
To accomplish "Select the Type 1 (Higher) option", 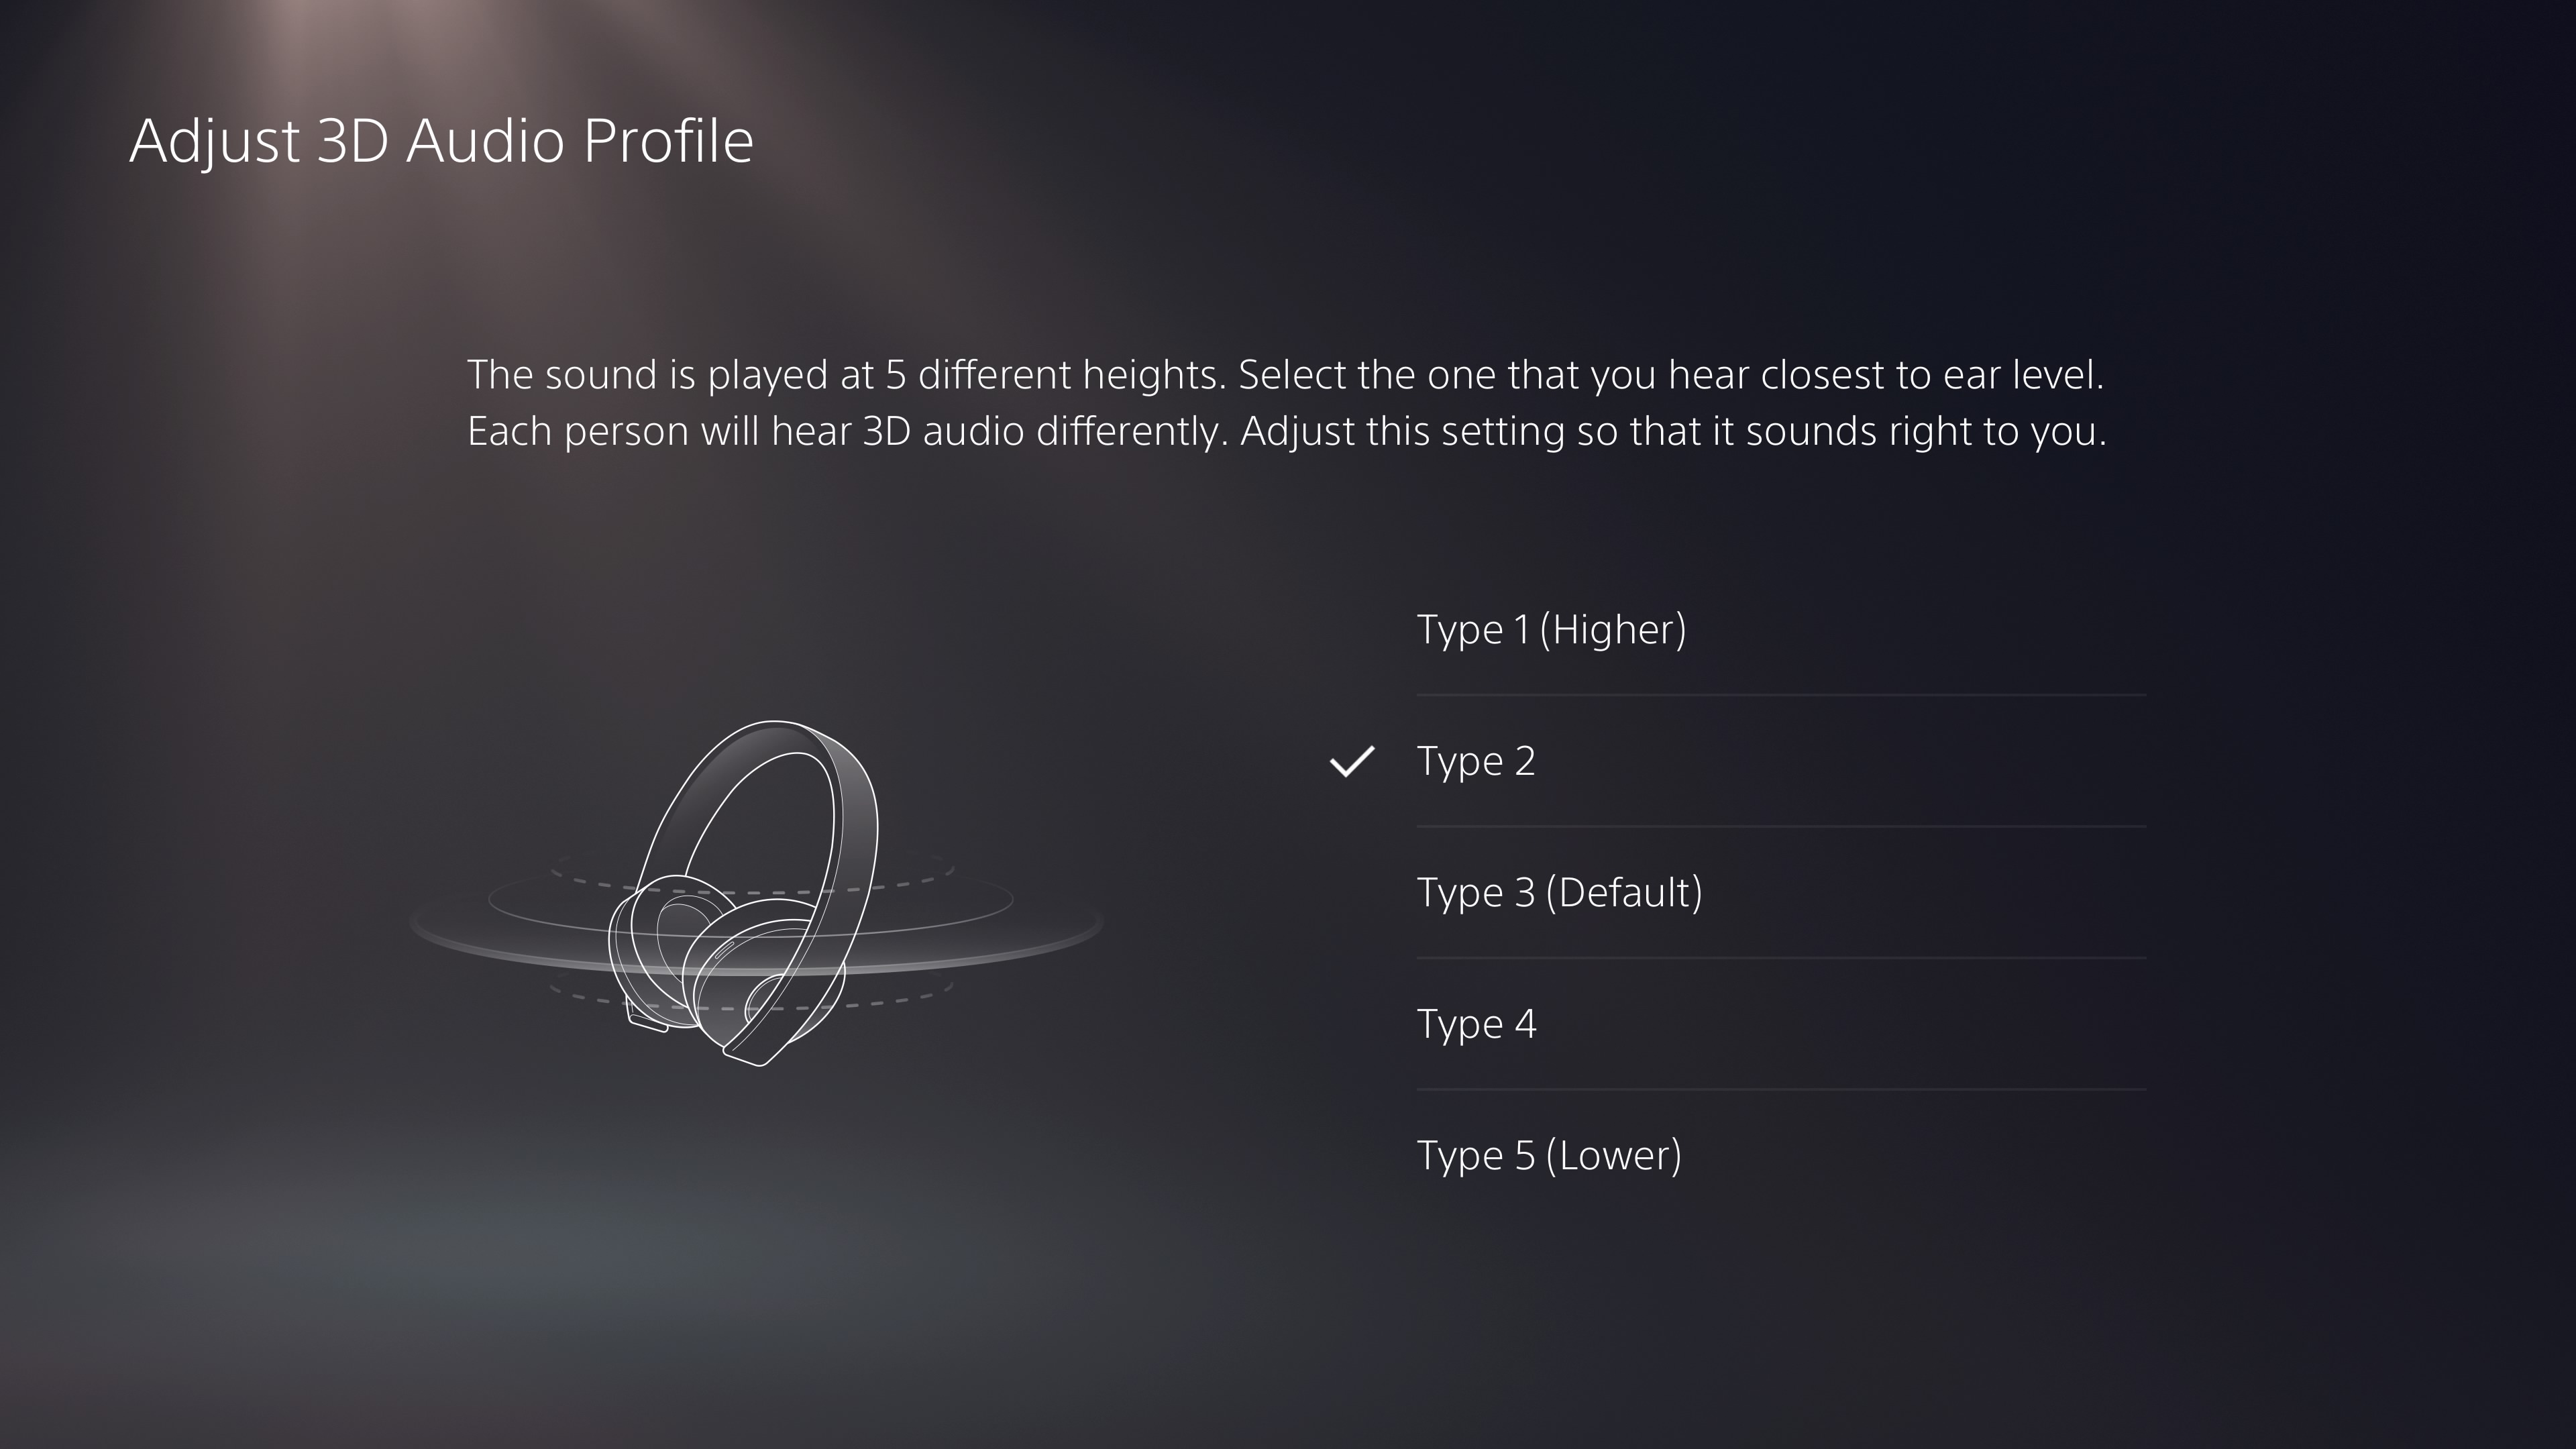I will 1781,630.
